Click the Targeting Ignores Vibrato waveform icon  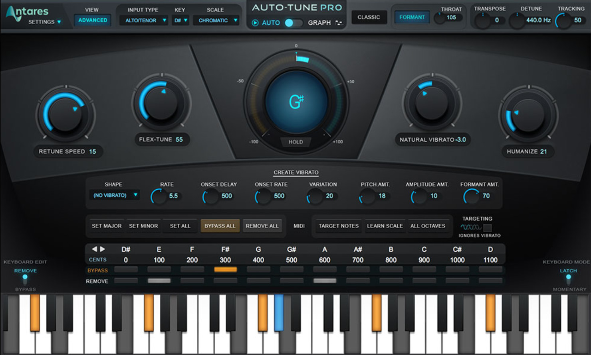(x=470, y=228)
